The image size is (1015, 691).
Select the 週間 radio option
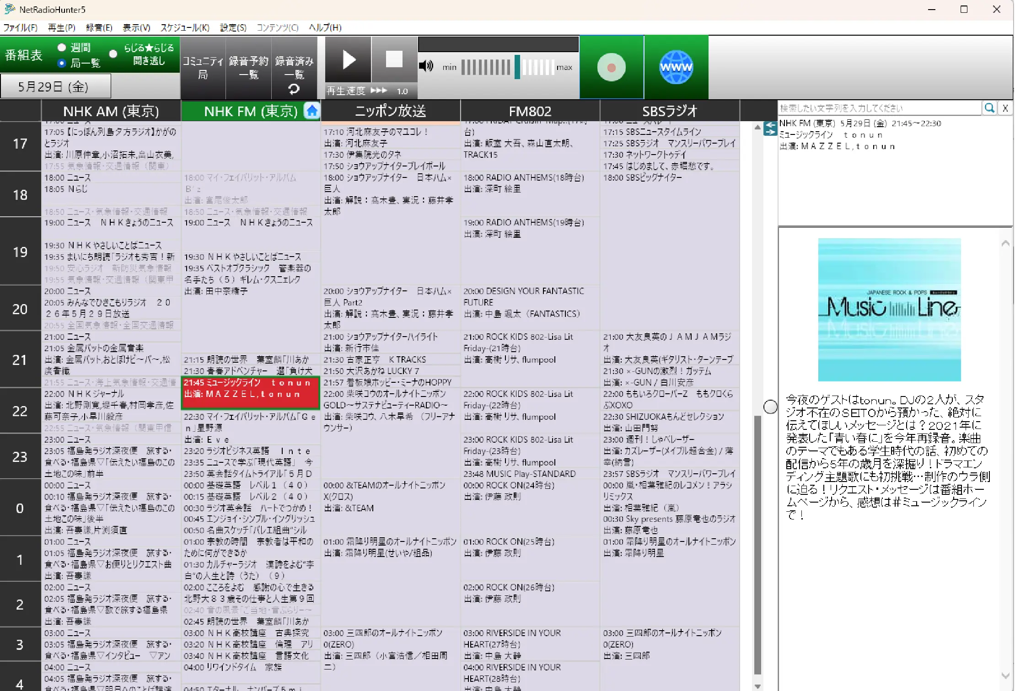(x=62, y=47)
